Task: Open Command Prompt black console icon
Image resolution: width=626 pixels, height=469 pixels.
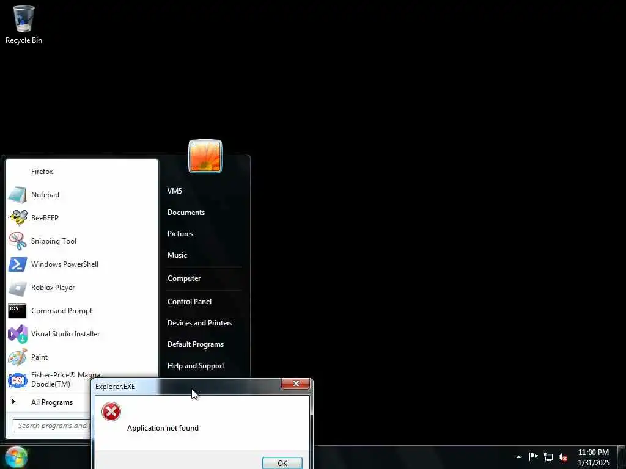Action: [x=17, y=311]
